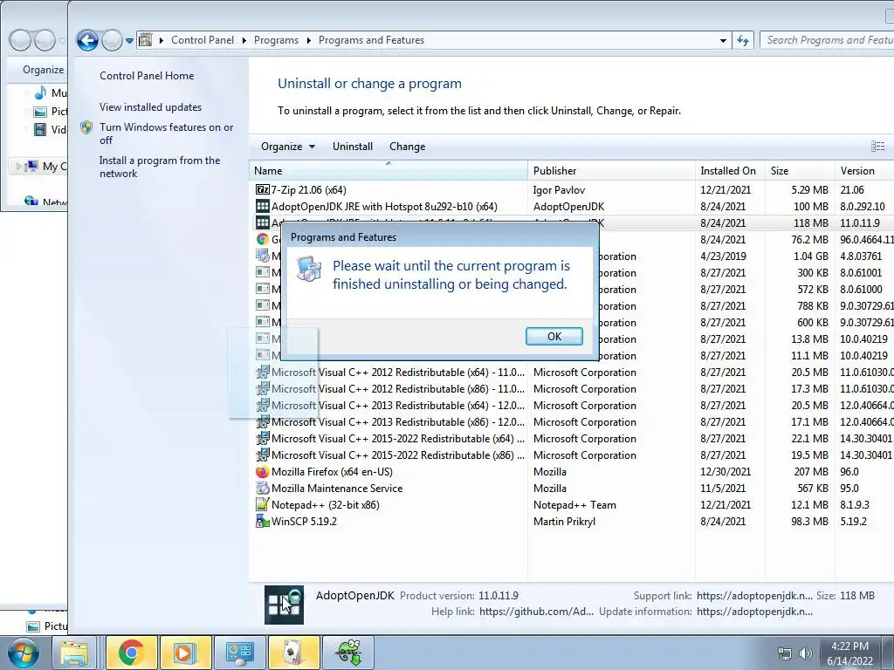
Task: Click Organize in the background Explorer window
Action: point(43,70)
